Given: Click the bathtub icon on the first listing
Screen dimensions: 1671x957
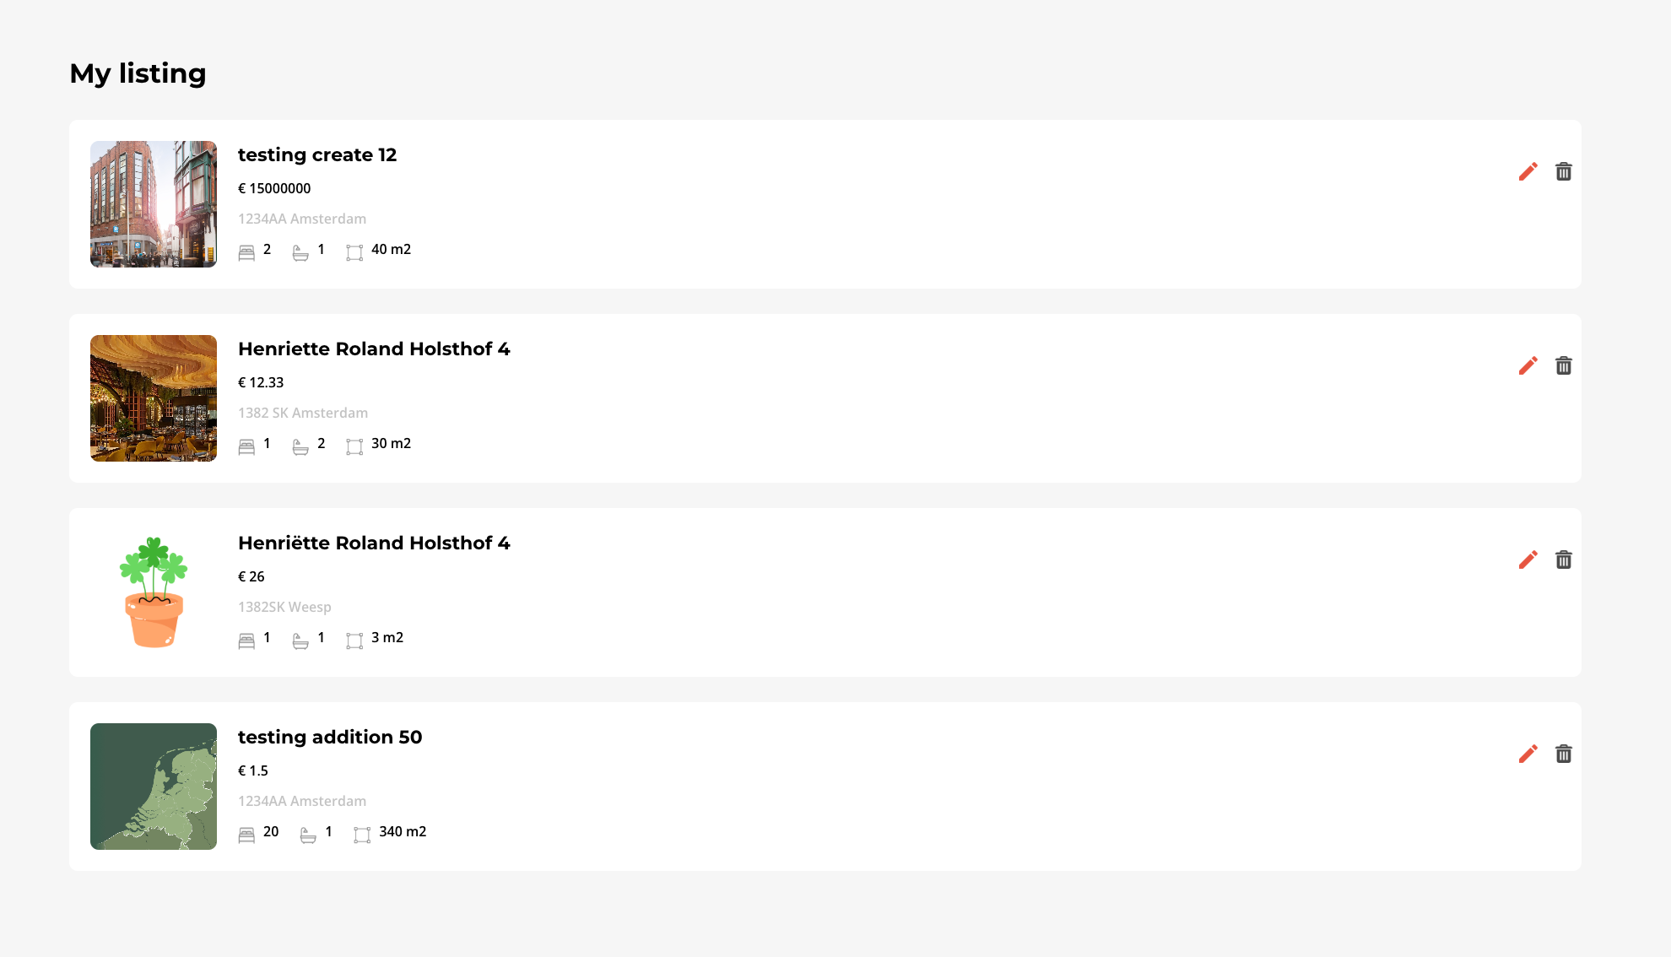Looking at the screenshot, I should coord(300,251).
